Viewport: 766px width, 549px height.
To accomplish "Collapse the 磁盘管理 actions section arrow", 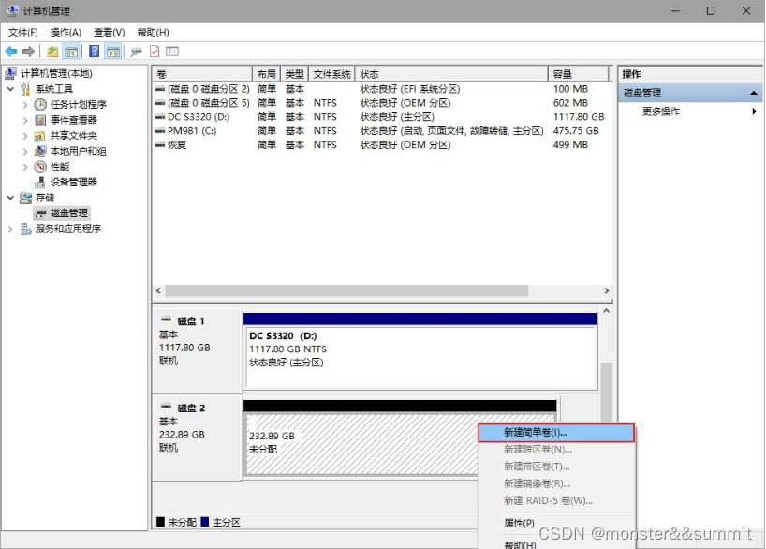I will click(754, 93).
